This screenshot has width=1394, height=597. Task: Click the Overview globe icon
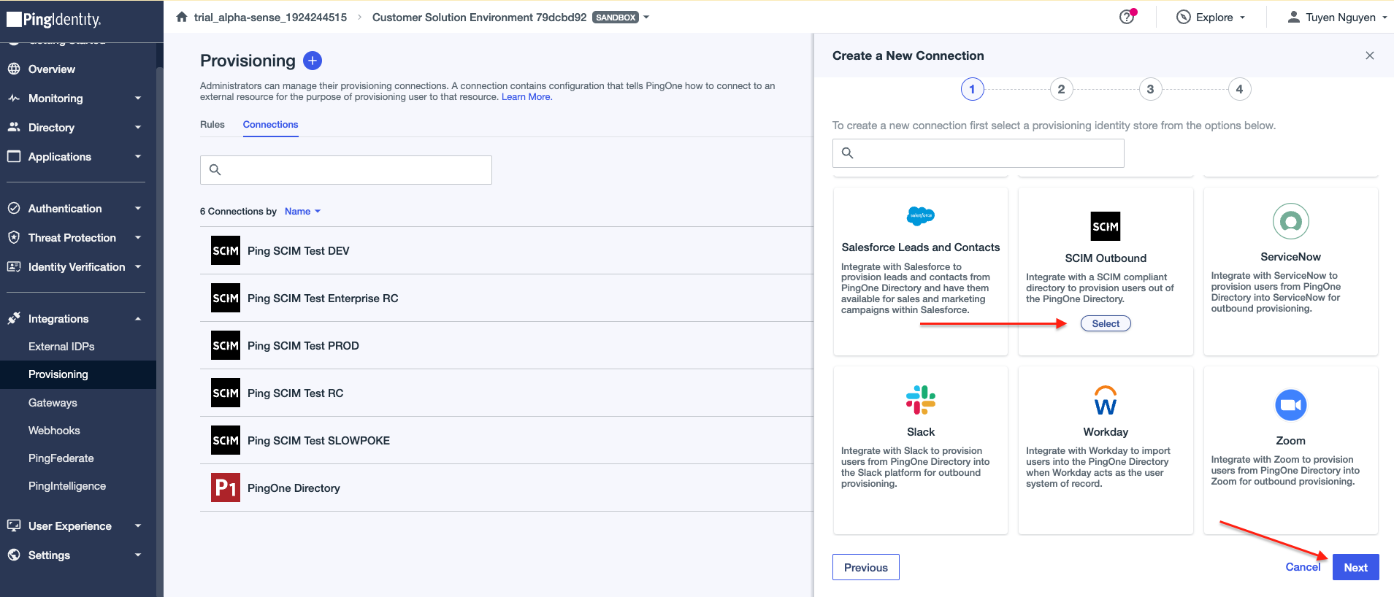click(14, 69)
